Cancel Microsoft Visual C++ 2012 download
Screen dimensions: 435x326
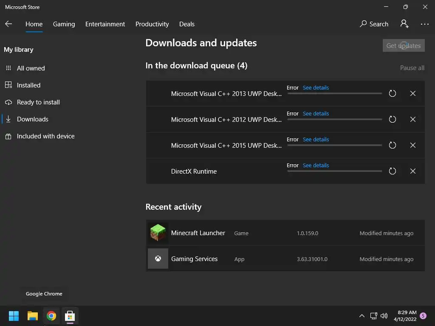click(x=413, y=119)
